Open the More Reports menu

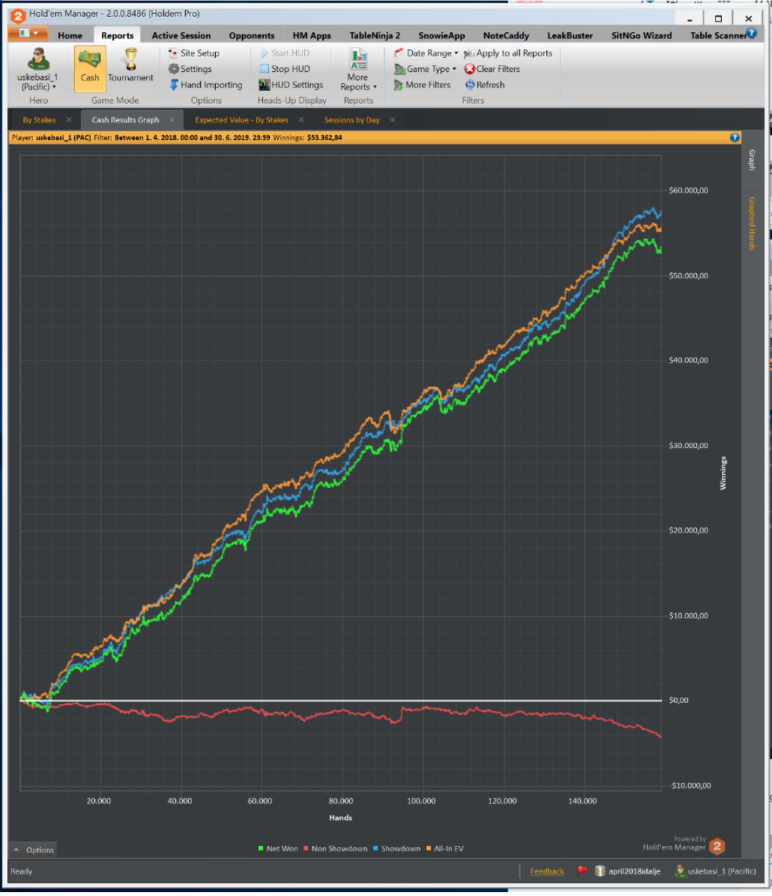[x=358, y=70]
